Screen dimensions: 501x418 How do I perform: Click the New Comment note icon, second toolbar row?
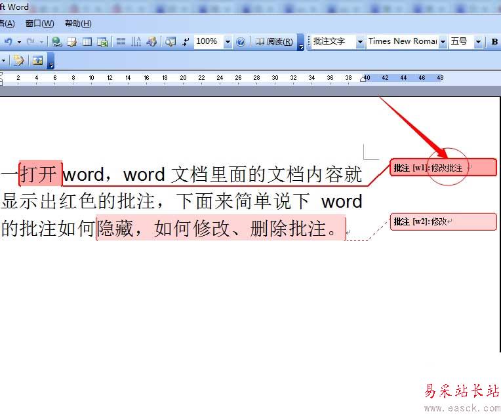pos(18,60)
